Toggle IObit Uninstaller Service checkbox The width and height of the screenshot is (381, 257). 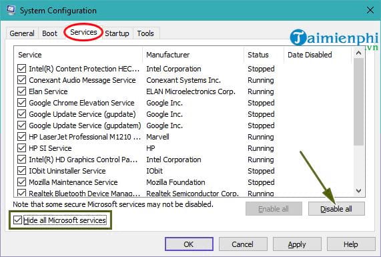(21, 171)
